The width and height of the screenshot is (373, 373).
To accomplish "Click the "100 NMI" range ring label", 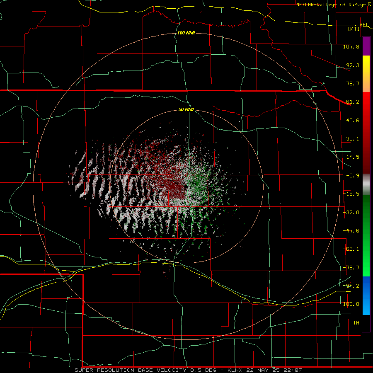I will (186, 33).
